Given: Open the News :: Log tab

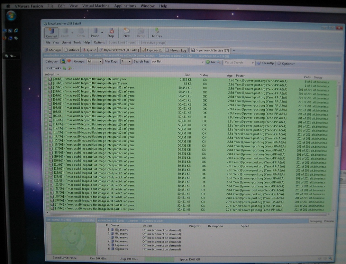Looking at the screenshot, I should coord(176,50).
